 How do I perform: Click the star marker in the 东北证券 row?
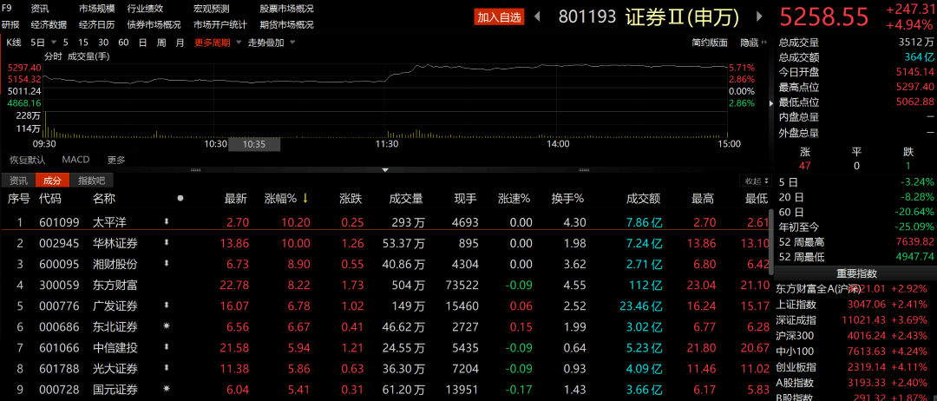click(x=167, y=327)
